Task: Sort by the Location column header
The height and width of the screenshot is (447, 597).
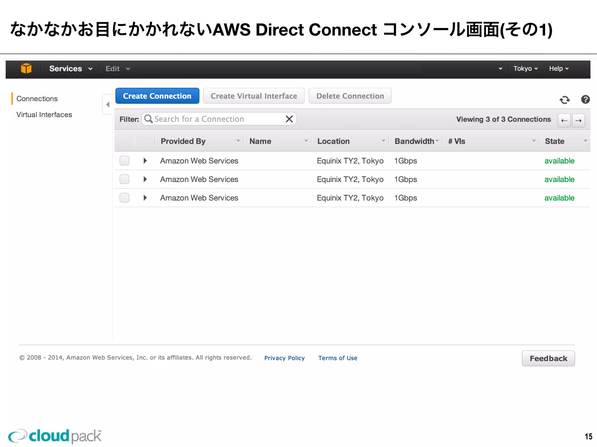Action: (351, 141)
